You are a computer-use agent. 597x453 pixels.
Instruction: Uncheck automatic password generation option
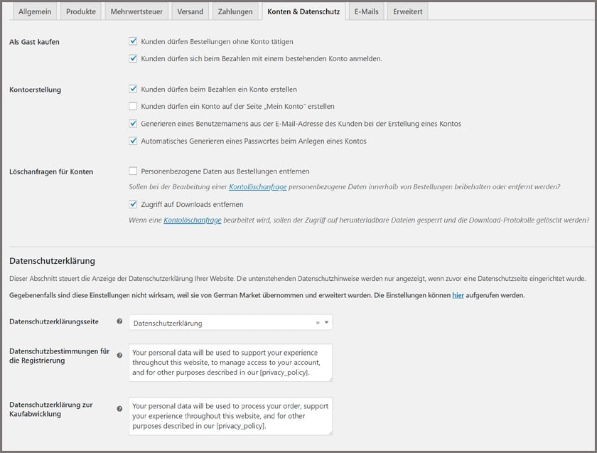(133, 141)
